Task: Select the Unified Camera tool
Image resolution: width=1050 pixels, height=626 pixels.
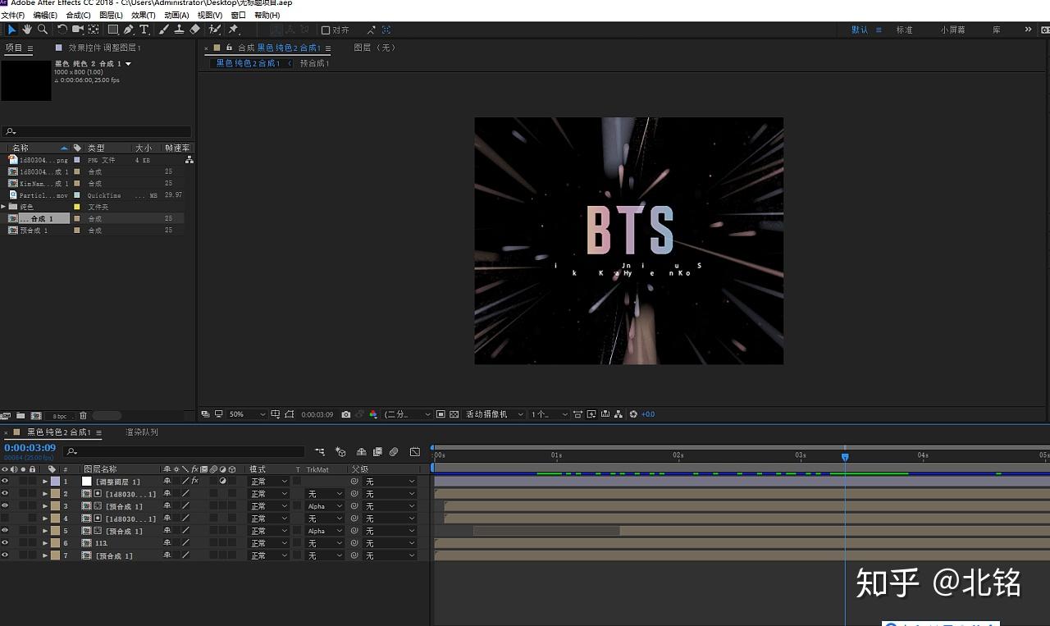Action: click(x=78, y=30)
